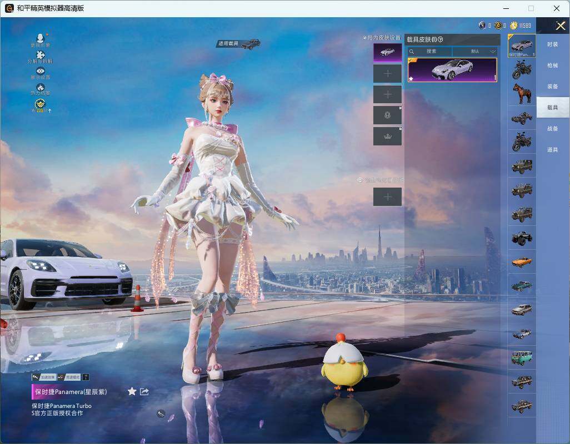
Task: Toggle the 展示设置 eye display settings
Action: pos(41,73)
